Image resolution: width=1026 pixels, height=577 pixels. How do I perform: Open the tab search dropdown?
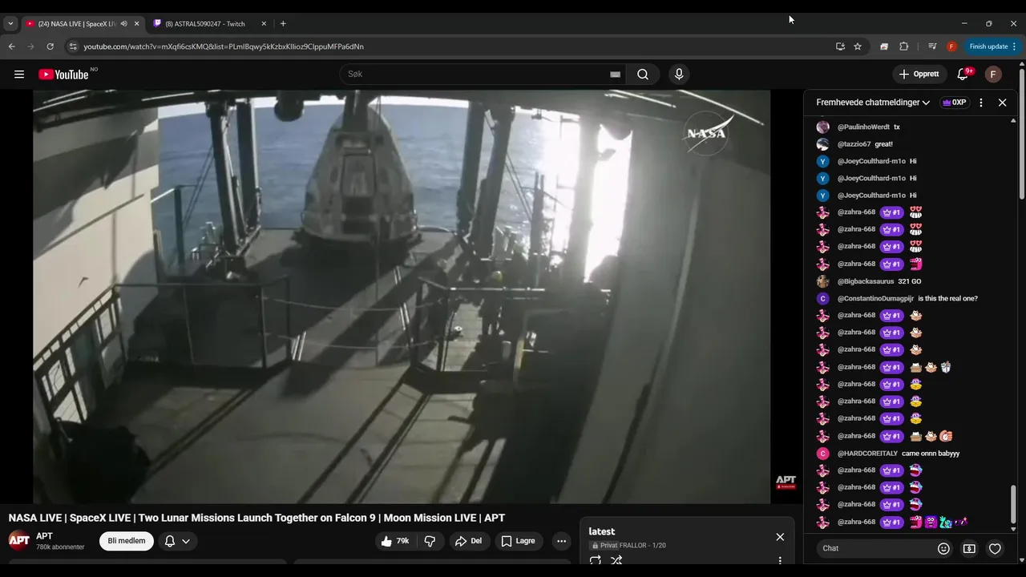point(10,23)
